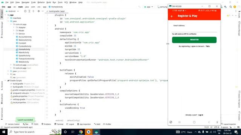Viewport: 241px width, 135px height.
Task: Select gradle-wrapper.properties file
Action: tap(24, 90)
